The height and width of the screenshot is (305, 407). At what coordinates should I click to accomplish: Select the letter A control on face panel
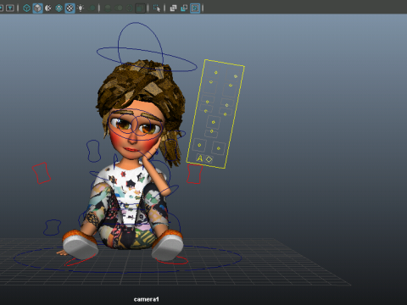tap(200, 158)
